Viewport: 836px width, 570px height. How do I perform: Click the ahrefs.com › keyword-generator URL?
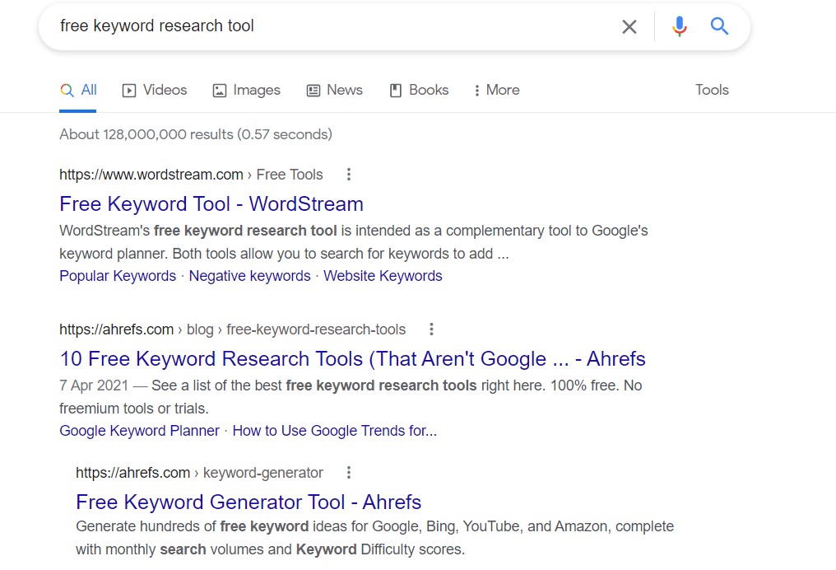[199, 472]
